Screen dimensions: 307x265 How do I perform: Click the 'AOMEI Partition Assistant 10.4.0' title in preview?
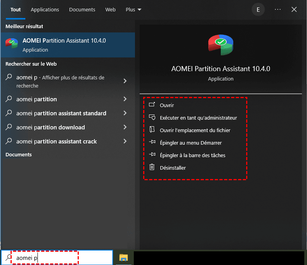[221, 69]
